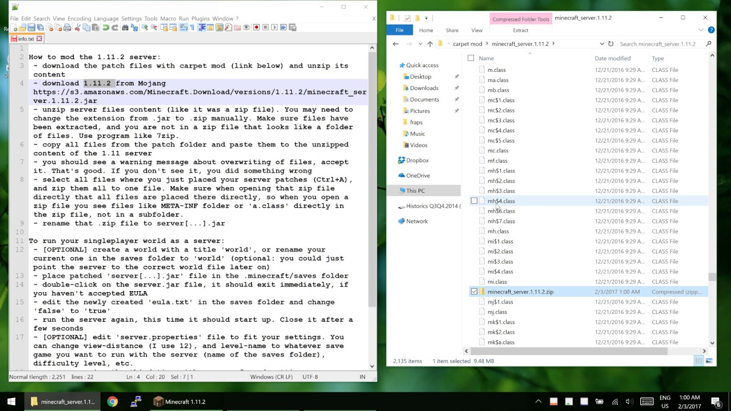Open the blue Help icon in Explorer
The width and height of the screenshot is (731, 411).
[x=711, y=30]
